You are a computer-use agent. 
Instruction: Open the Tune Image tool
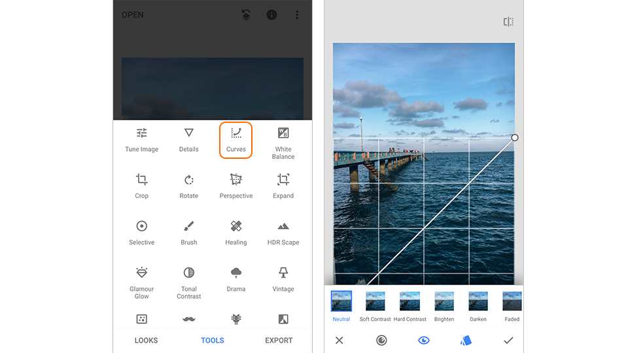coord(142,140)
